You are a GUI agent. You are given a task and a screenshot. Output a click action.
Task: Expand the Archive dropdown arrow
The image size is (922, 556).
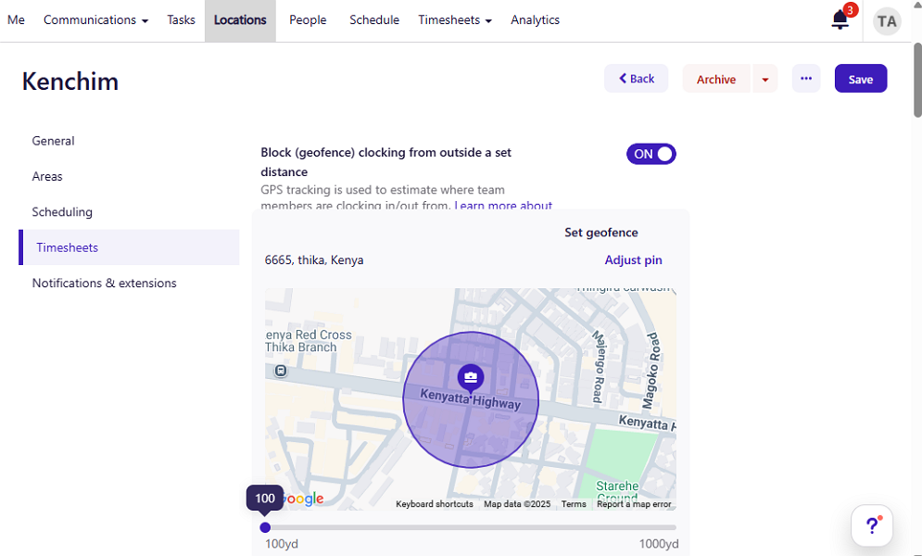pyautogui.click(x=764, y=80)
